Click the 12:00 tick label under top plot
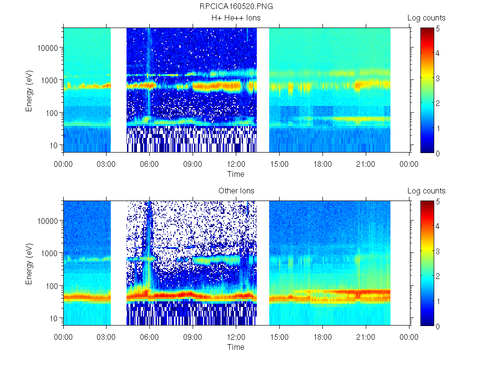This screenshot has width=487, height=365. [x=236, y=164]
